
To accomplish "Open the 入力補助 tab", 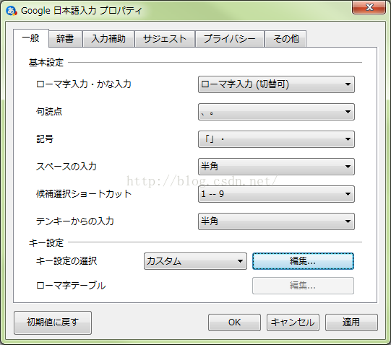I will [108, 39].
